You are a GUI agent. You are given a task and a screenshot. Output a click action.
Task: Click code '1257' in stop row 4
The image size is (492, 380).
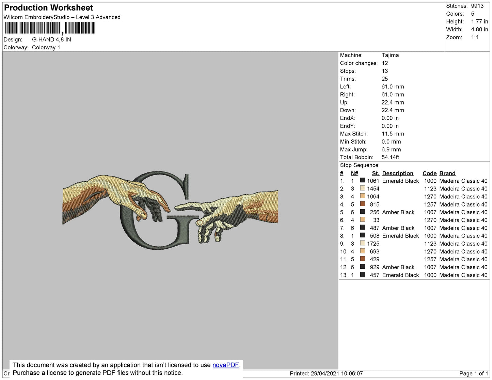click(x=430, y=204)
